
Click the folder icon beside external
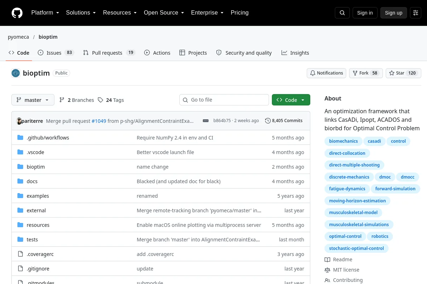coord(20,210)
